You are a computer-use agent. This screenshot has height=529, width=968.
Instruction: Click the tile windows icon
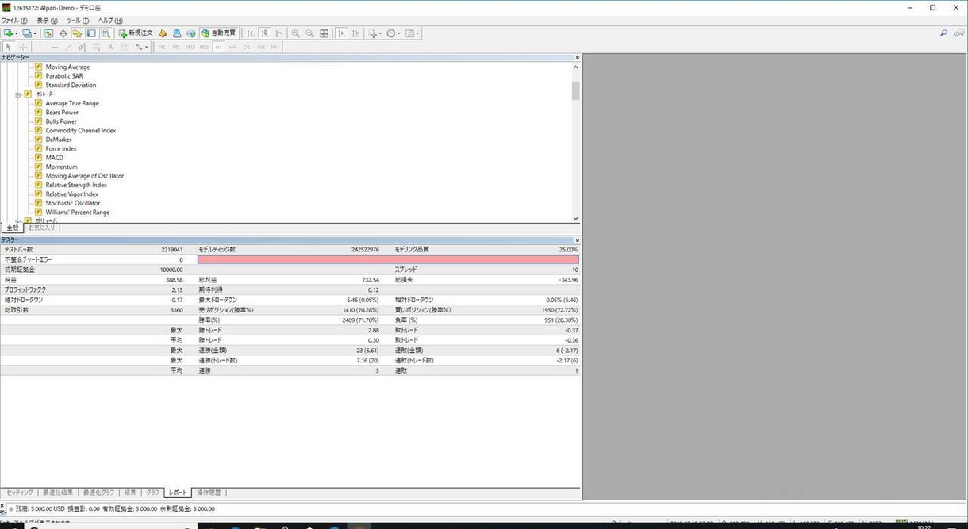tap(324, 33)
